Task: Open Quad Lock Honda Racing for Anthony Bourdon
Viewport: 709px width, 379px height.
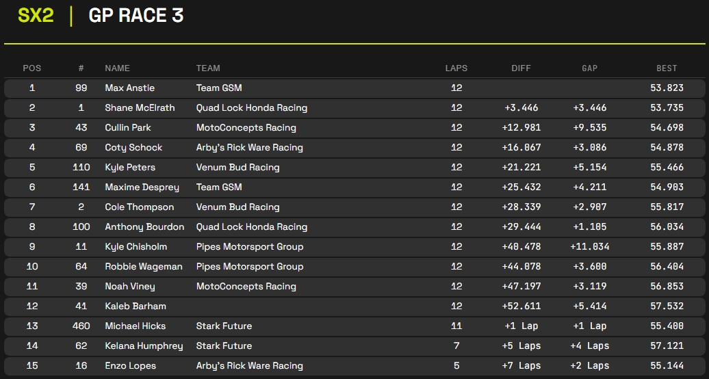Action: point(251,227)
